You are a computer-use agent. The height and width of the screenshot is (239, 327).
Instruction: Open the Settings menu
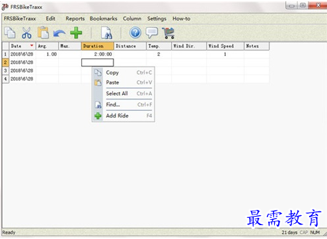(x=157, y=18)
